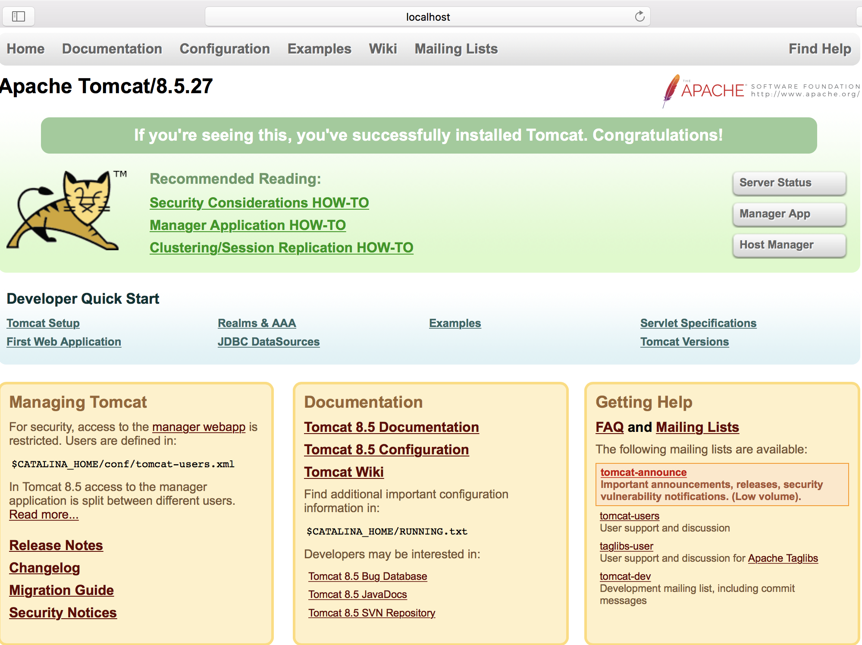862x645 pixels.
Task: Open the Documentation nav item
Action: click(112, 49)
